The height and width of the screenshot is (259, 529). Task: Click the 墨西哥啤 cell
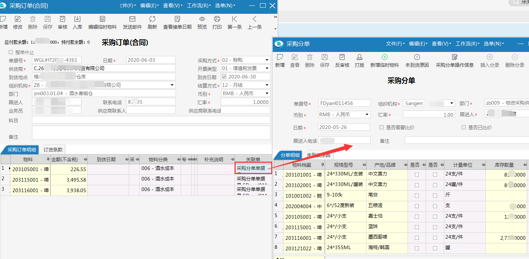[x=386, y=238]
